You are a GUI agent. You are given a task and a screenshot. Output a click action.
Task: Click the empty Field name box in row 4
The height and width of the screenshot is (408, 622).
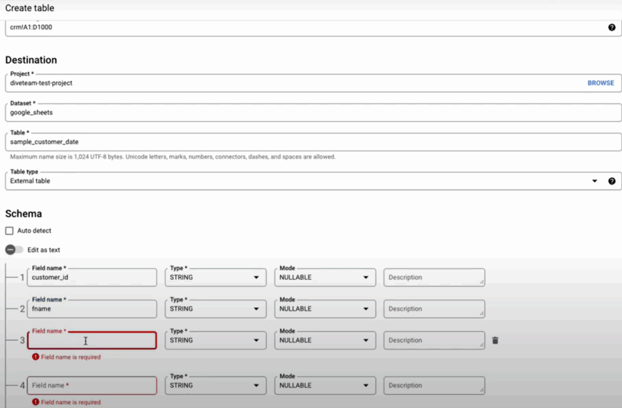[x=92, y=386]
